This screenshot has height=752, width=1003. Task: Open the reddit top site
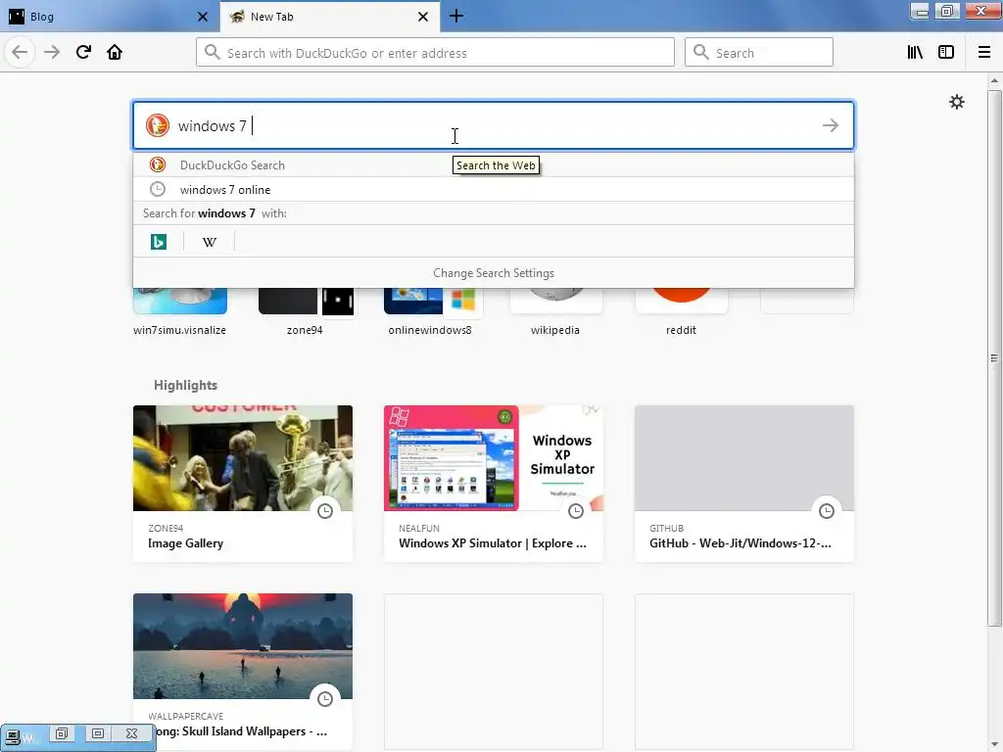coord(681,310)
